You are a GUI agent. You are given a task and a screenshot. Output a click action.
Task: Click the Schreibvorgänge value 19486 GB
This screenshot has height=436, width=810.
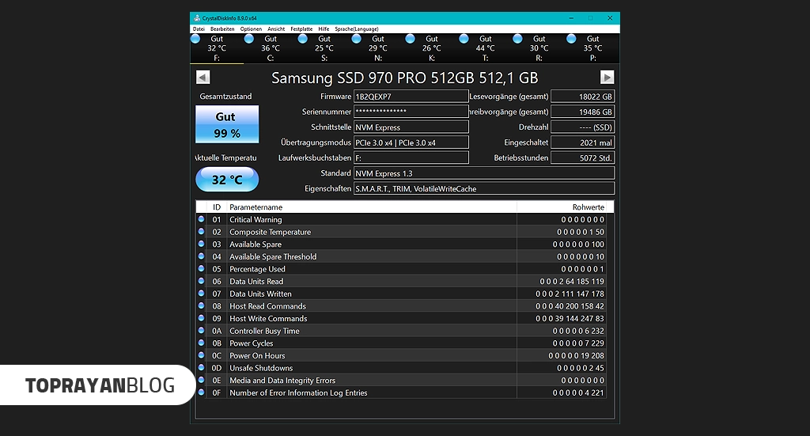click(x=583, y=112)
